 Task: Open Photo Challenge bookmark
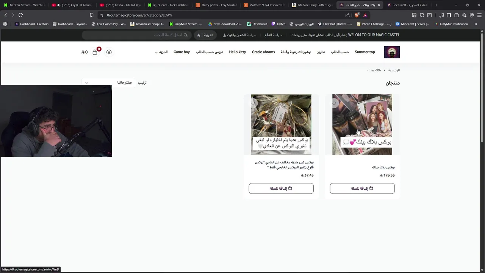pos(374,24)
